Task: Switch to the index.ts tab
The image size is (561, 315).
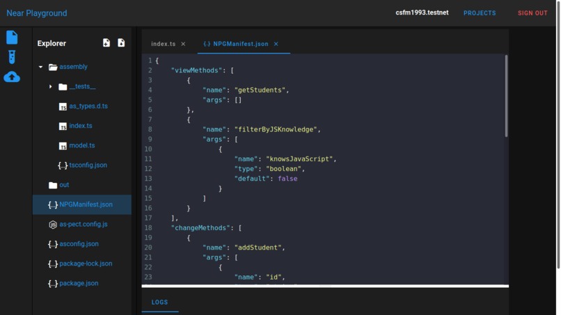Action: coord(163,44)
